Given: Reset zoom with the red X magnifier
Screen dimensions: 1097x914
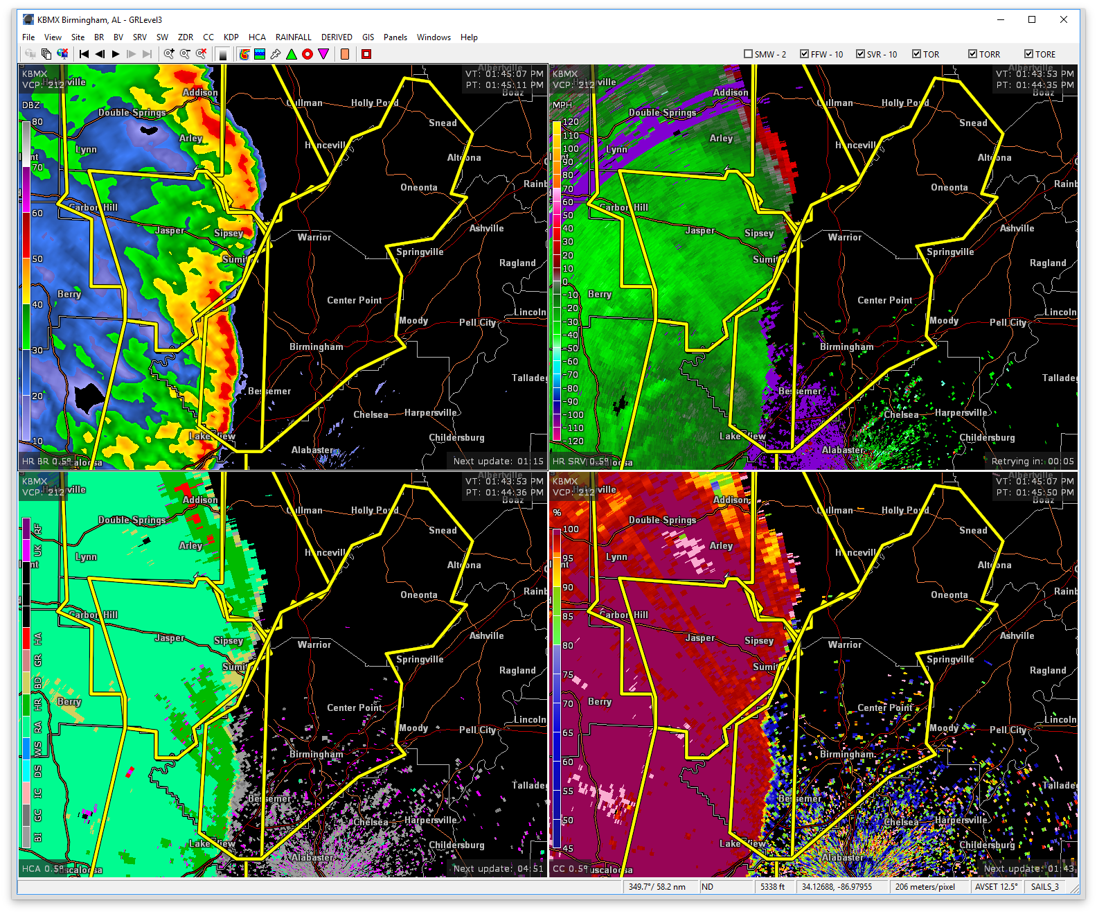Looking at the screenshot, I should [201, 54].
